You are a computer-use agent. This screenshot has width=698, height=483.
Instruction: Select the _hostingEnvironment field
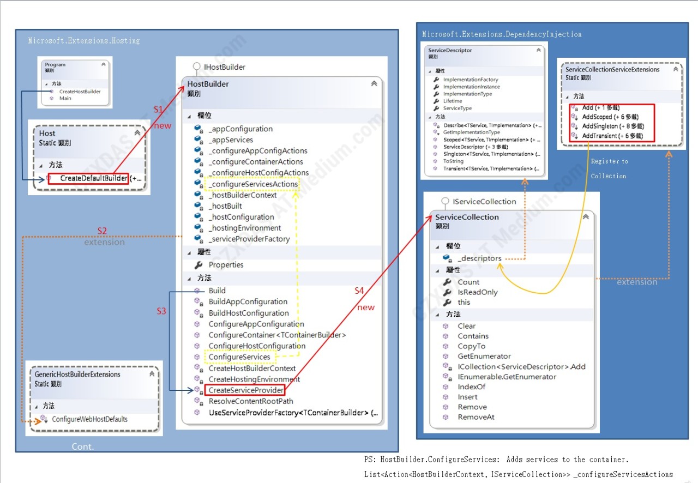click(x=245, y=228)
